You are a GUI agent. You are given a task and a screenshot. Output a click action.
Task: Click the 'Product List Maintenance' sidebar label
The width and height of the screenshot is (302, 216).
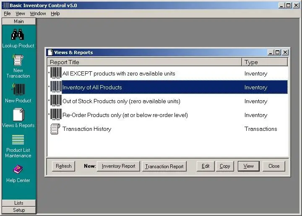pyautogui.click(x=18, y=153)
